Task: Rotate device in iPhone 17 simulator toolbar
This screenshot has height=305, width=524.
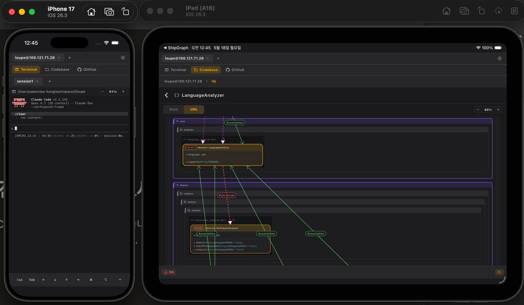Action: [x=125, y=12]
